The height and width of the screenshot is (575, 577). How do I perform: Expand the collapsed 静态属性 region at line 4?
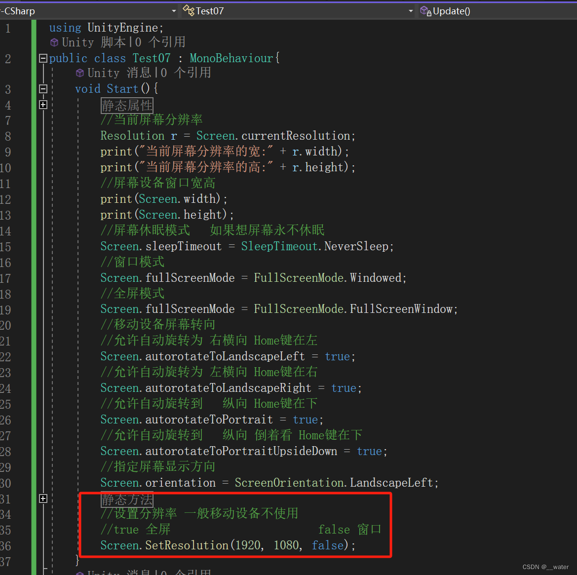(x=43, y=105)
